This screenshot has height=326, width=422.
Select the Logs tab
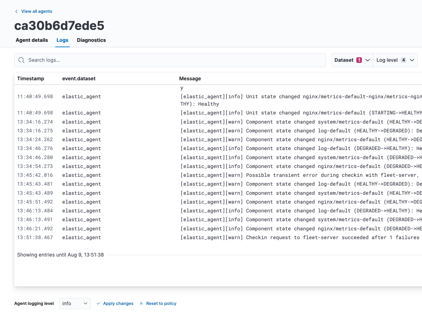62,40
